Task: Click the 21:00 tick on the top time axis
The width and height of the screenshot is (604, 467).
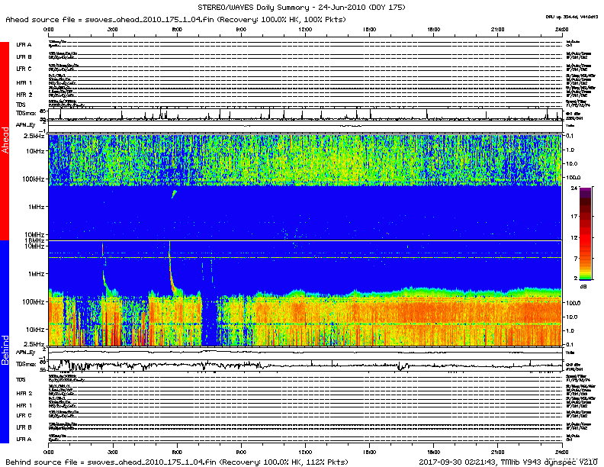Action: click(497, 28)
